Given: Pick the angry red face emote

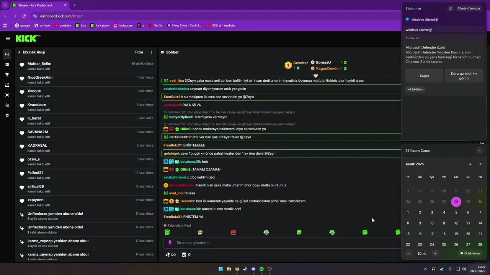Looking at the screenshot, I should pos(234,232).
